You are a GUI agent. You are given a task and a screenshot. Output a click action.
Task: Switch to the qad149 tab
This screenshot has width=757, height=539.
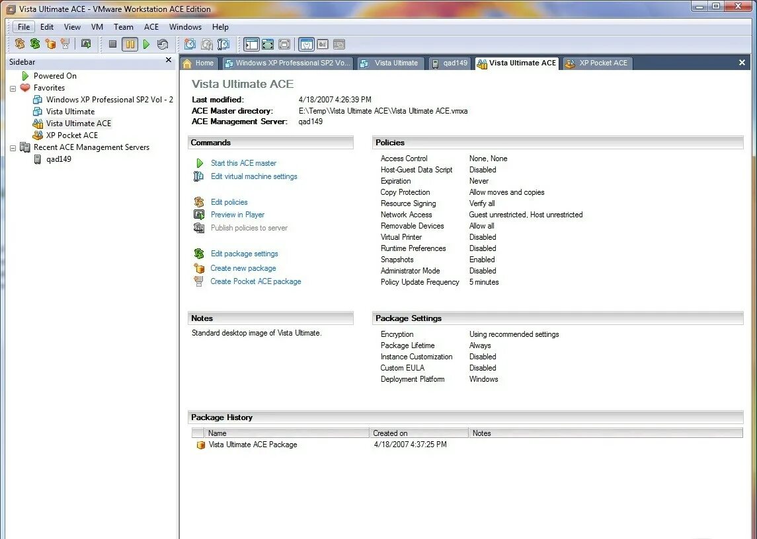pos(450,63)
